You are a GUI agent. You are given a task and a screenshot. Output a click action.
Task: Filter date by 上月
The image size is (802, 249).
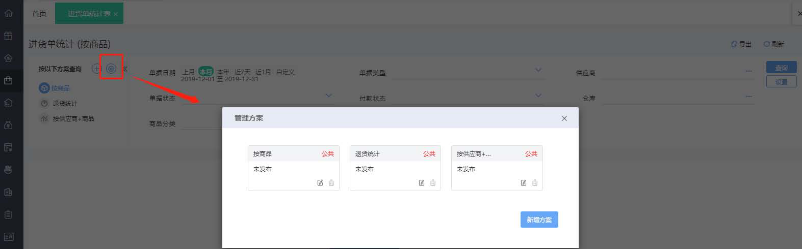coord(188,72)
